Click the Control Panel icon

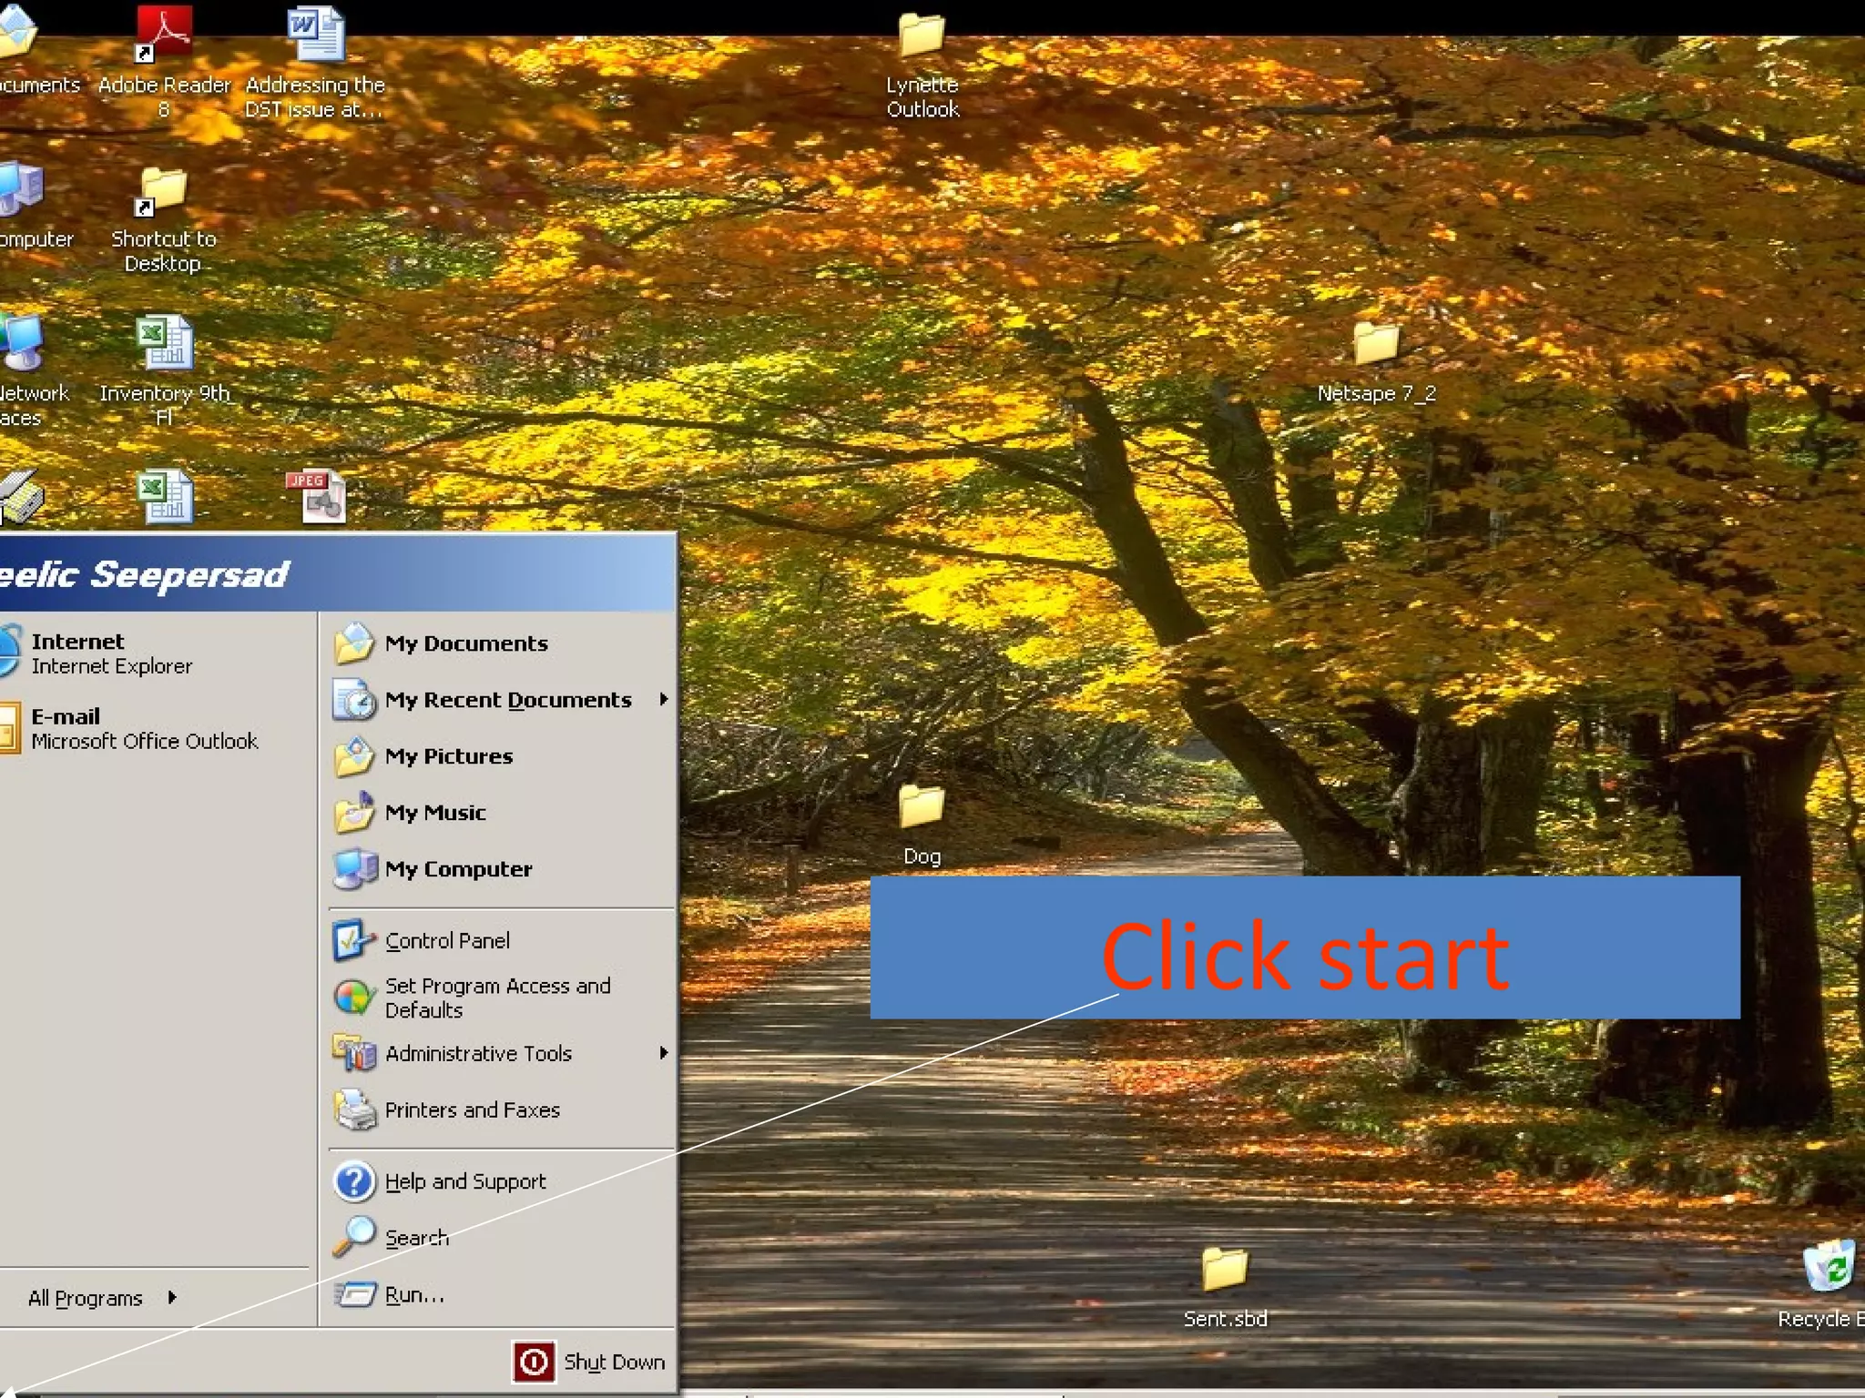click(x=353, y=940)
